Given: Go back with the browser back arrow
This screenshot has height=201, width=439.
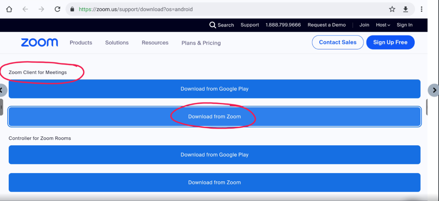Looking at the screenshot, I should (25, 9).
